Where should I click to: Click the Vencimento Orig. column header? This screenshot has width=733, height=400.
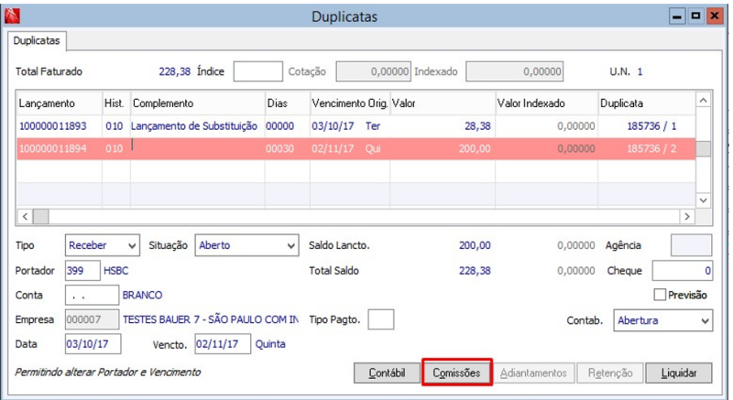pos(350,103)
